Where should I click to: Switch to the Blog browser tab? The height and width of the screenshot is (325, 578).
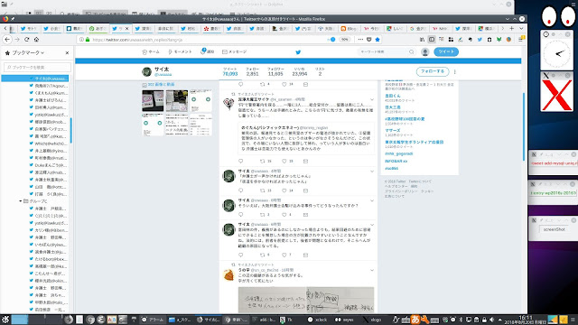[349, 28]
